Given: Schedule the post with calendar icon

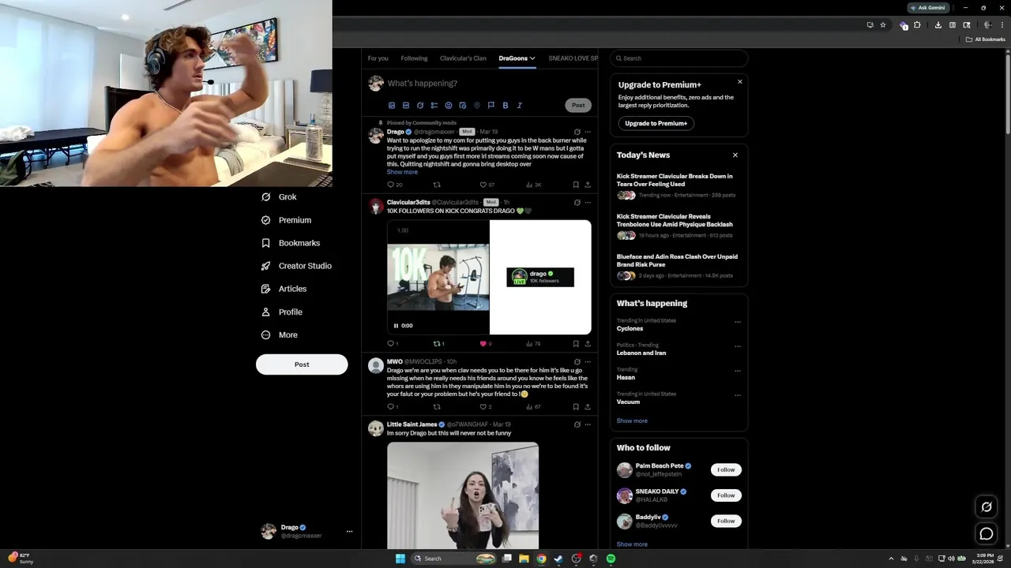Looking at the screenshot, I should [463, 106].
